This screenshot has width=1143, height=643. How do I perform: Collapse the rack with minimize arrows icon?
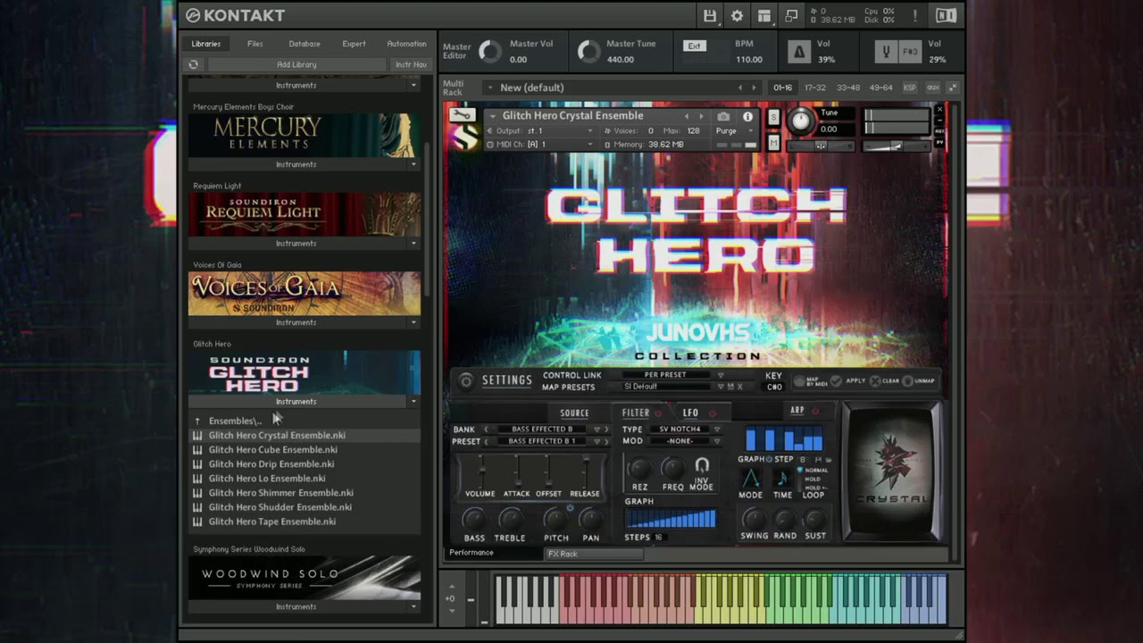953,88
